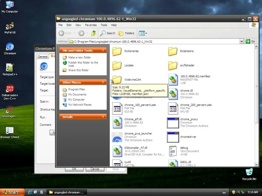Select the icudtl DAT file

pyautogui.click(x=123, y=164)
